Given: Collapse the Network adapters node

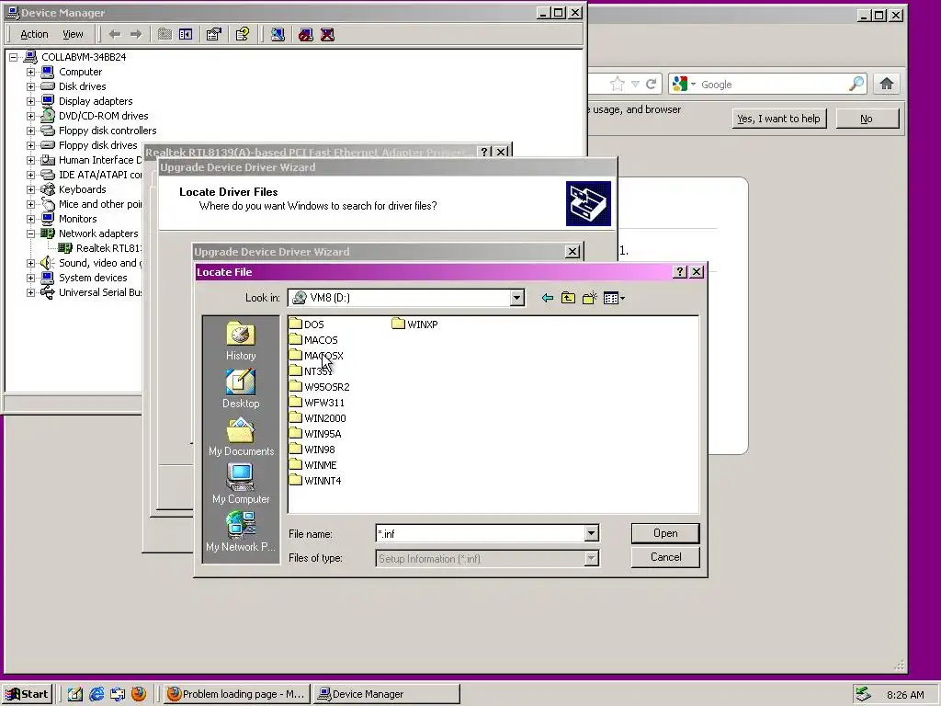Looking at the screenshot, I should (30, 233).
